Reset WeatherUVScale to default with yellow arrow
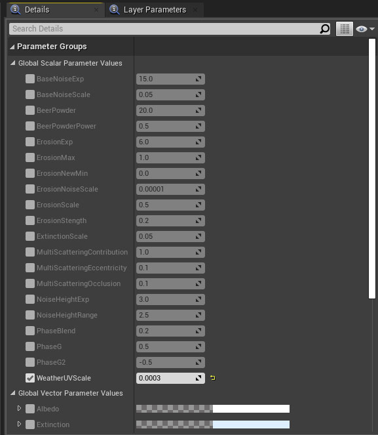378x435 pixels. point(212,378)
